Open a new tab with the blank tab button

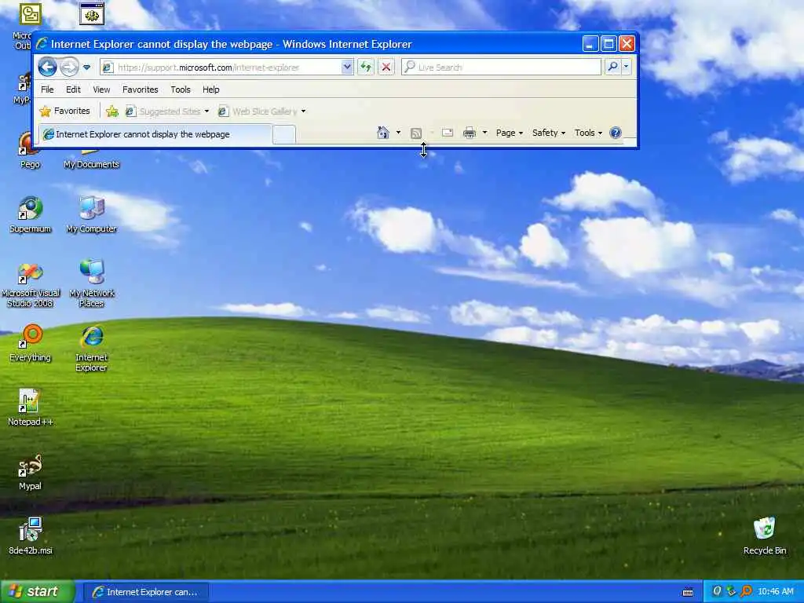(x=284, y=134)
